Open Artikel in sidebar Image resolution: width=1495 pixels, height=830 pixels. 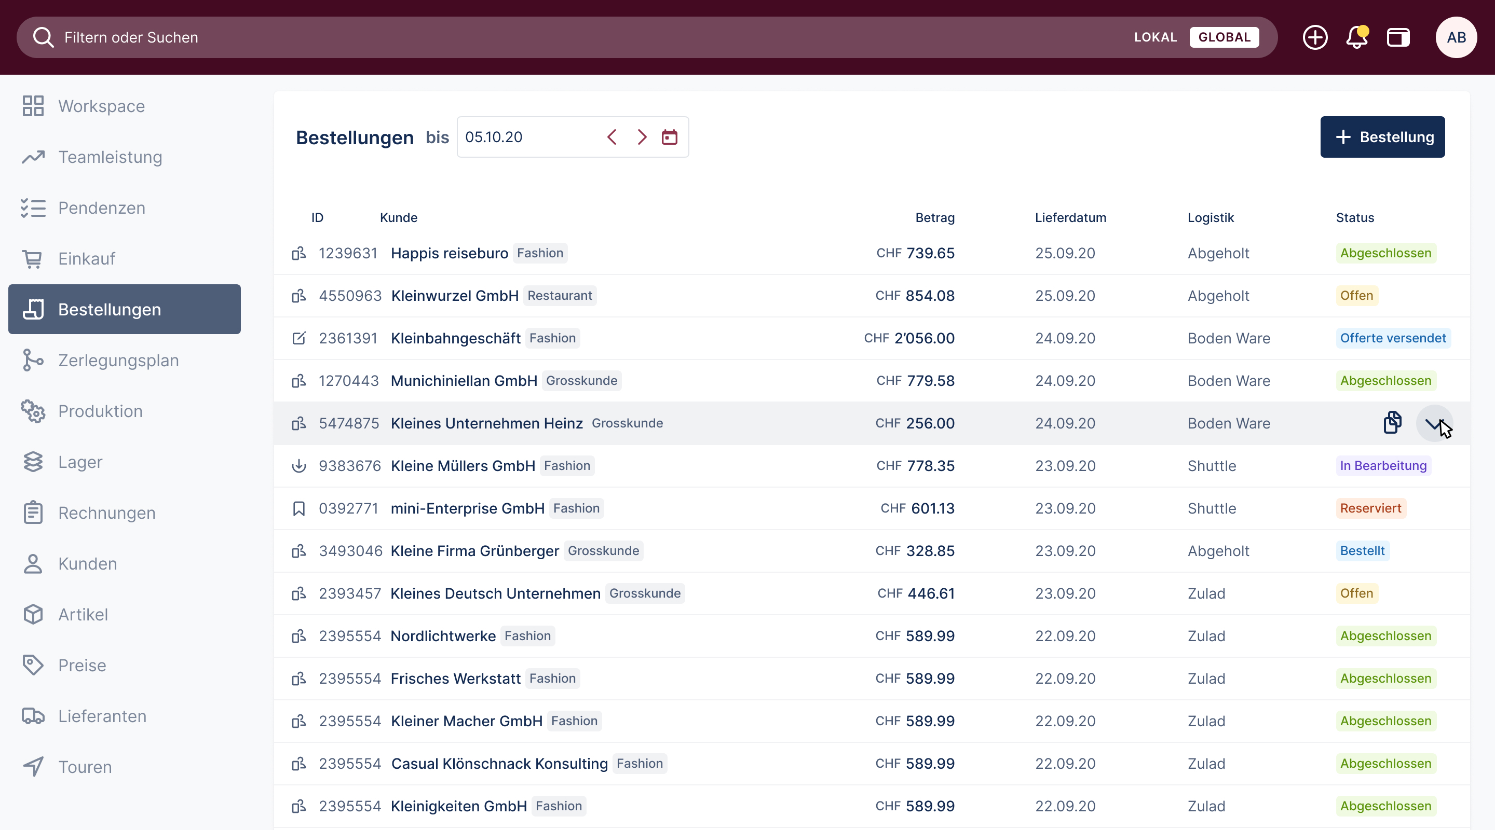tap(124, 614)
